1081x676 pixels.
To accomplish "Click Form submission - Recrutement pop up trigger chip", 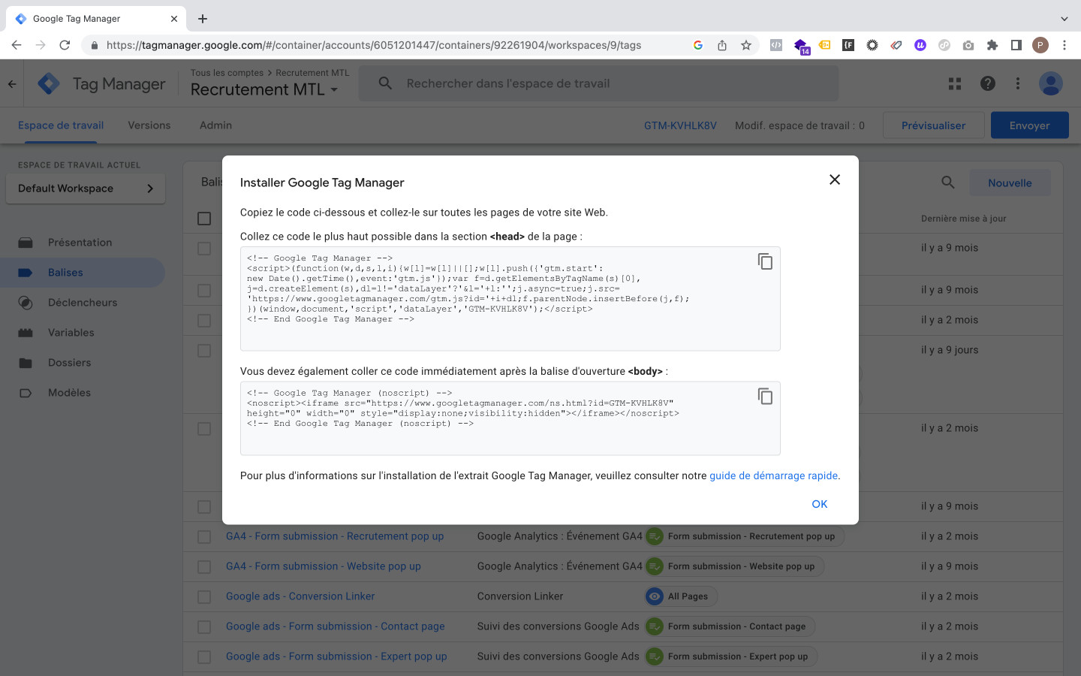I will (745, 536).
